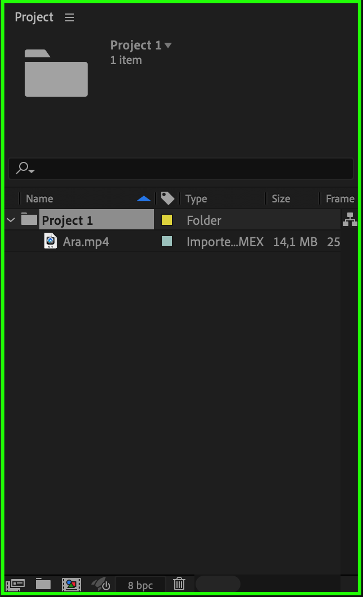363x597 pixels.
Task: Delete selected item with trash icon
Action: click(x=179, y=584)
